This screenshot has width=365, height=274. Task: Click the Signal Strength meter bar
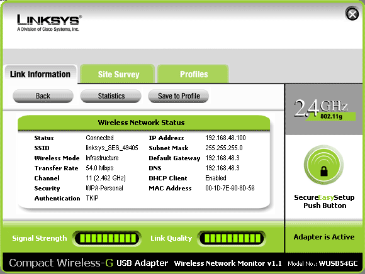coord(107,238)
